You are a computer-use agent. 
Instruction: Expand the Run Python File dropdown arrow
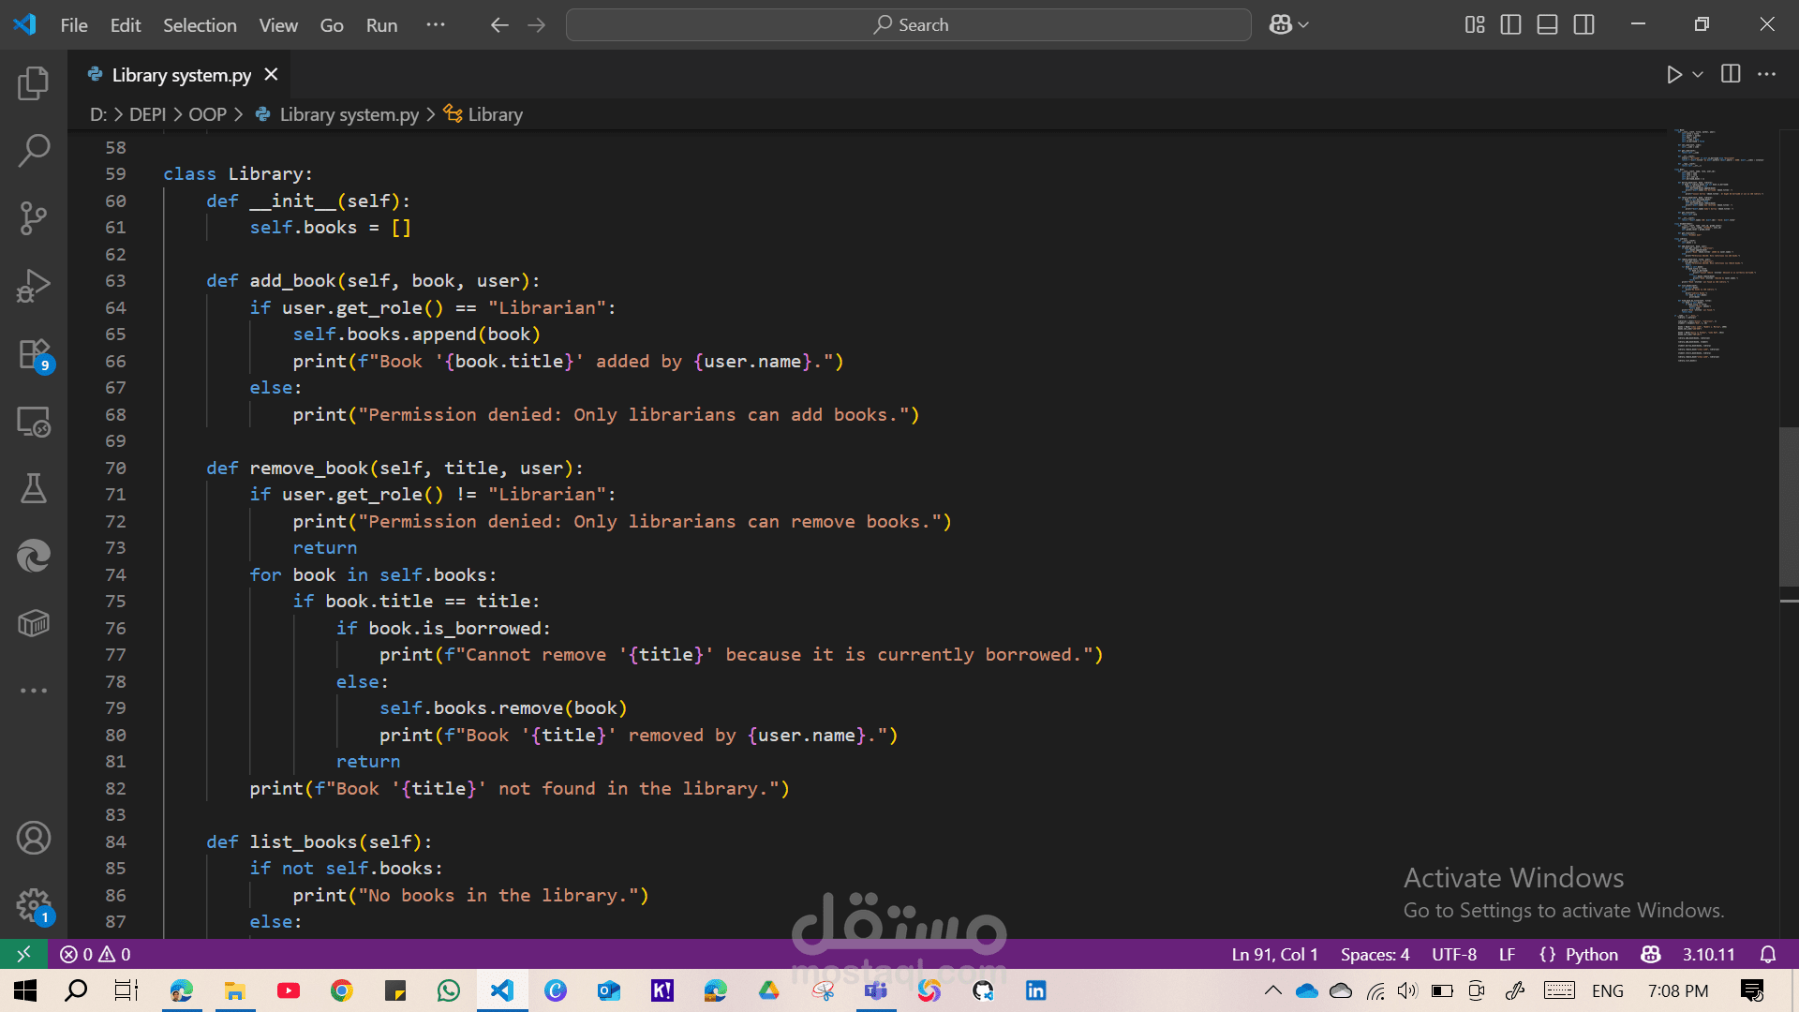pyautogui.click(x=1698, y=74)
